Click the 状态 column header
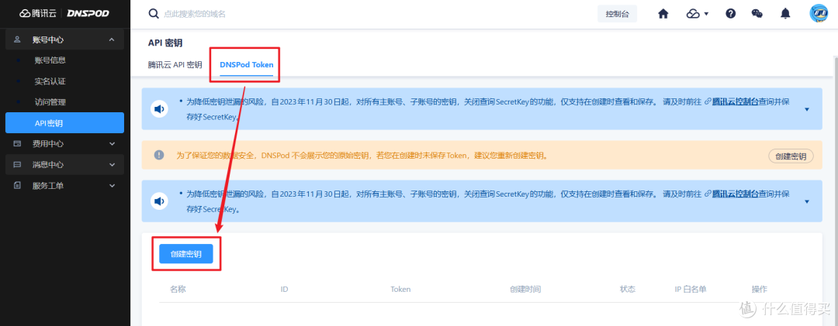This screenshot has width=838, height=326. pyautogui.click(x=628, y=289)
